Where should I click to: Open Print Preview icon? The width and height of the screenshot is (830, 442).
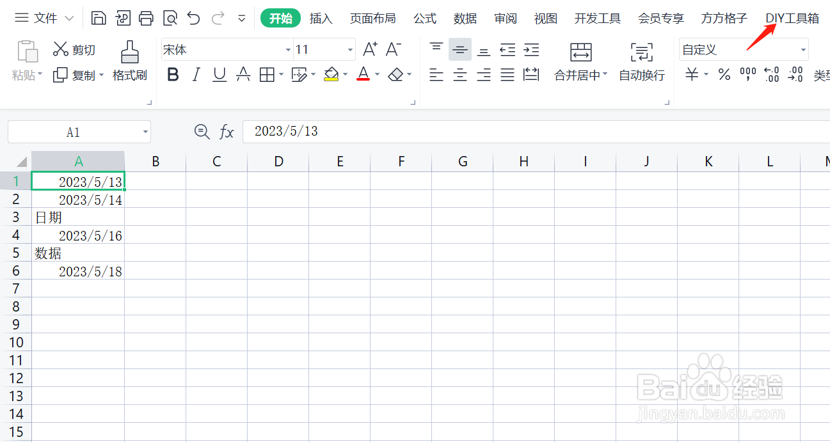[x=170, y=18]
